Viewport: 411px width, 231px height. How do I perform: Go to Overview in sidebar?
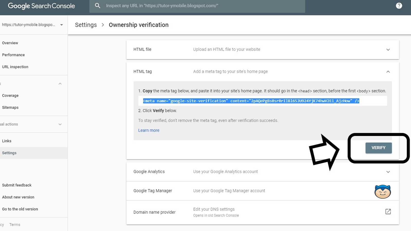(10, 43)
